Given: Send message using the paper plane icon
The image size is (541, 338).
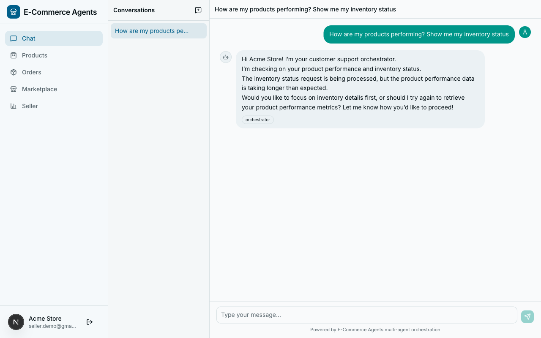Looking at the screenshot, I should [527, 316].
